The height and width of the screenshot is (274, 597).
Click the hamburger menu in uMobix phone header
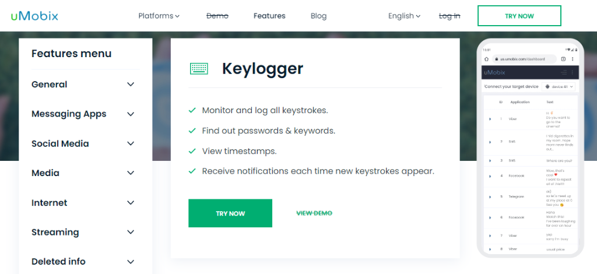[564, 72]
